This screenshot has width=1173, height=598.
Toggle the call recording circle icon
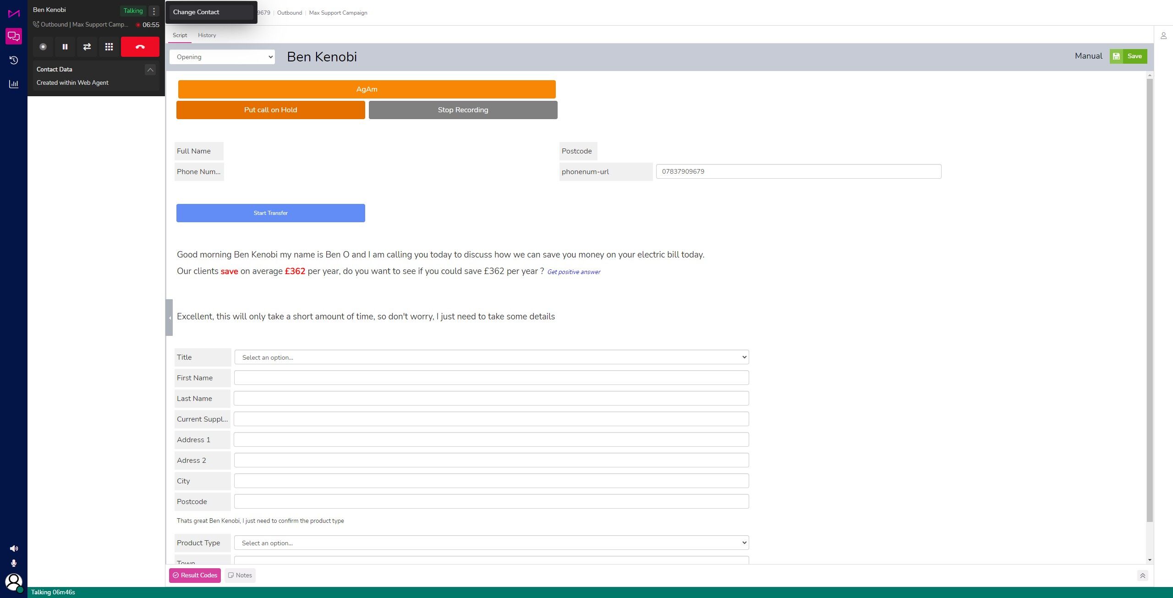tap(43, 47)
